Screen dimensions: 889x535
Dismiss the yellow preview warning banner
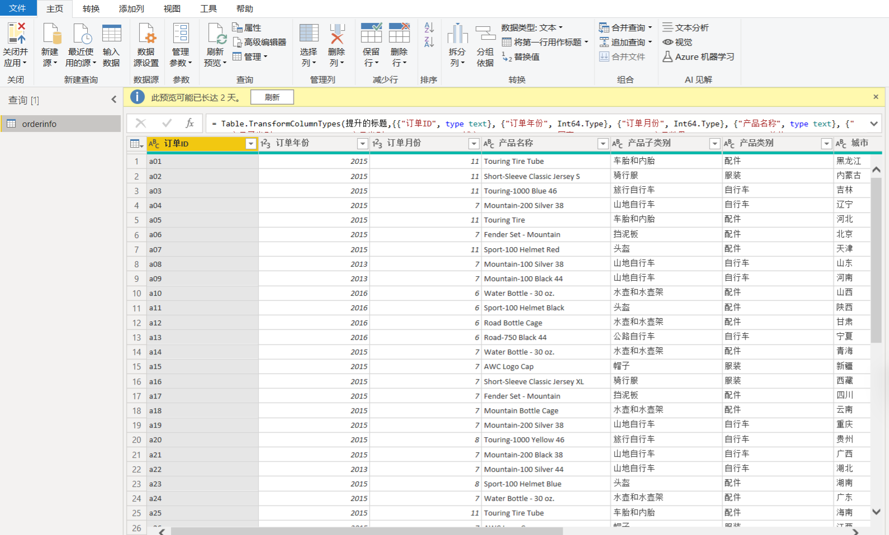click(x=876, y=97)
